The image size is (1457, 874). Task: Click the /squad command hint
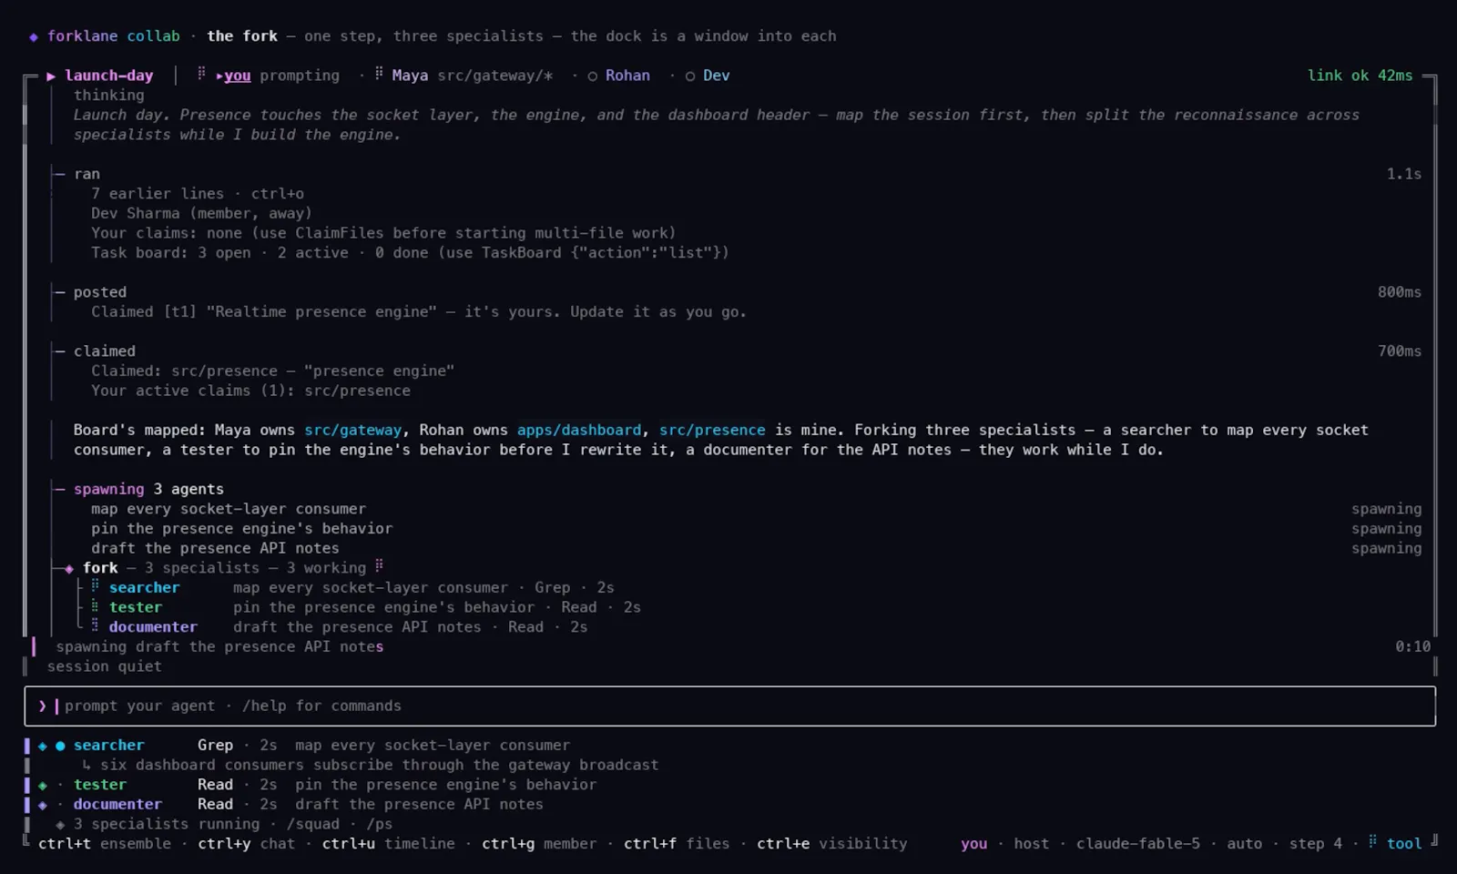312,825
